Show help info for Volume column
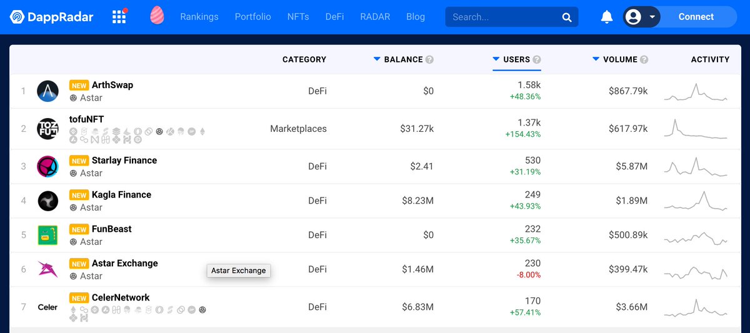The image size is (750, 333). point(644,60)
